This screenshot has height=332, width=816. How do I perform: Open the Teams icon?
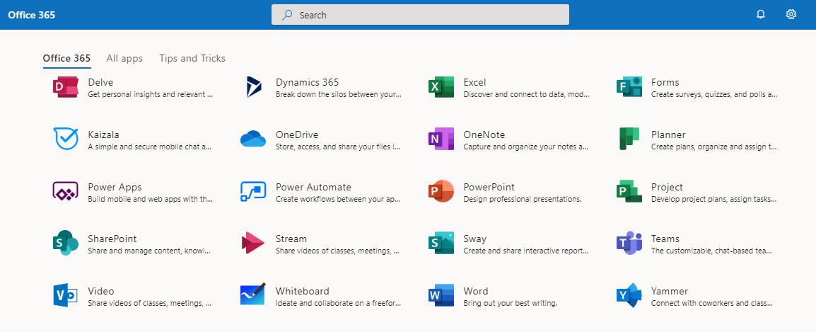629,243
